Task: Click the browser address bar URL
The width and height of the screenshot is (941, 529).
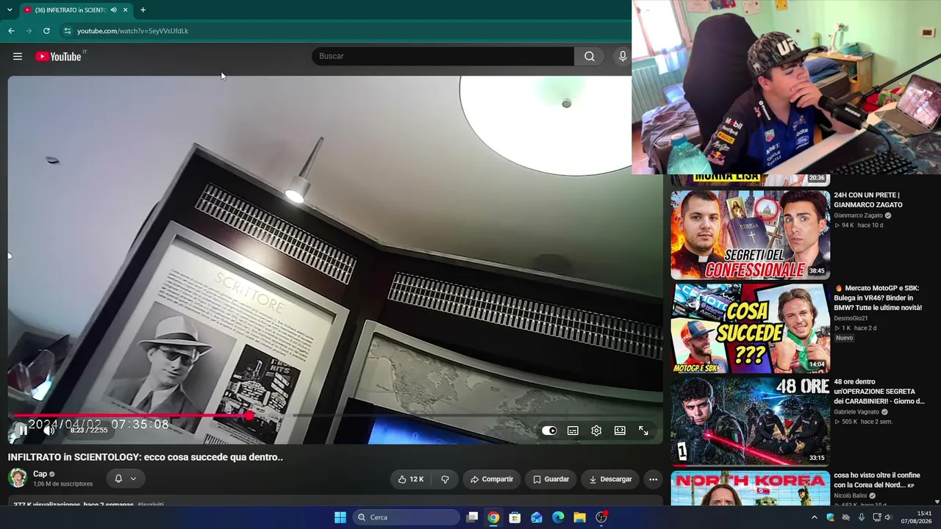Action: 133,31
